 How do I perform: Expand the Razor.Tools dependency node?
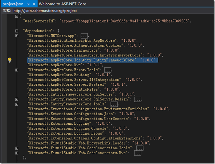tap(17, 70)
